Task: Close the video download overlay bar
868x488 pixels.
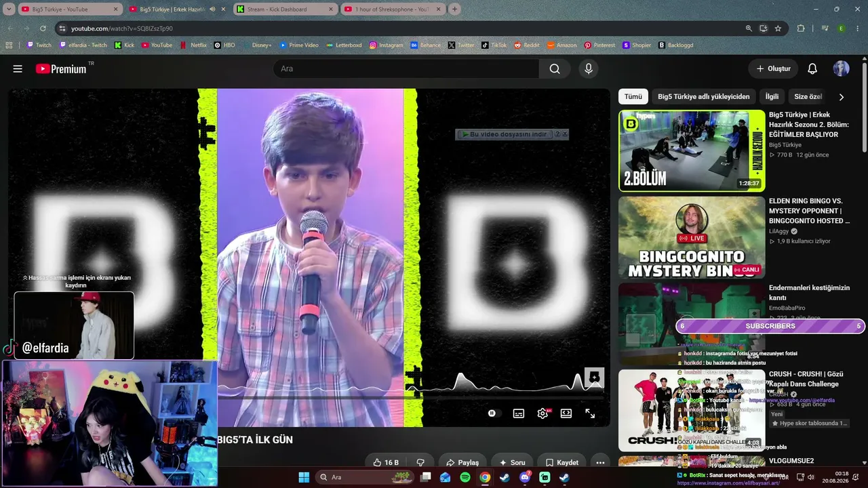Action: tap(565, 134)
